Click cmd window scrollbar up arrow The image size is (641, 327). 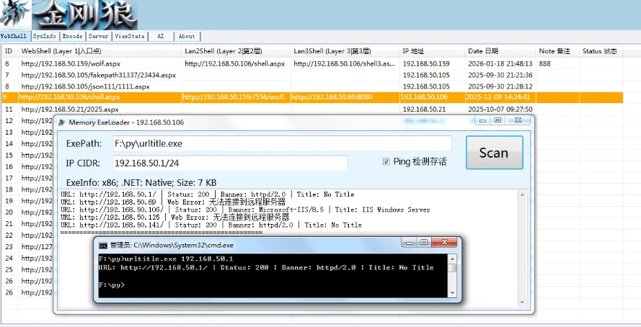click(452, 259)
